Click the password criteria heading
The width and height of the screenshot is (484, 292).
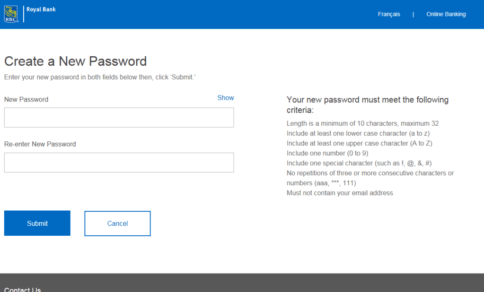pos(367,105)
